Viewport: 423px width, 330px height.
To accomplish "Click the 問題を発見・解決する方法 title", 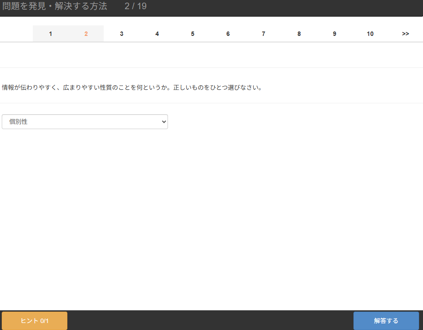I will tap(55, 7).
